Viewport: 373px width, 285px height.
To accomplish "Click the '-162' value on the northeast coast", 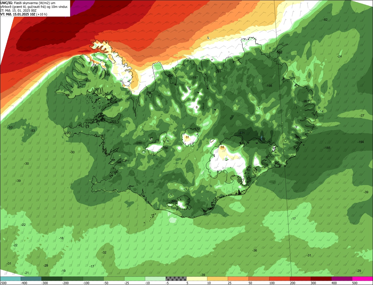I will pyautogui.click(x=279, y=52).
